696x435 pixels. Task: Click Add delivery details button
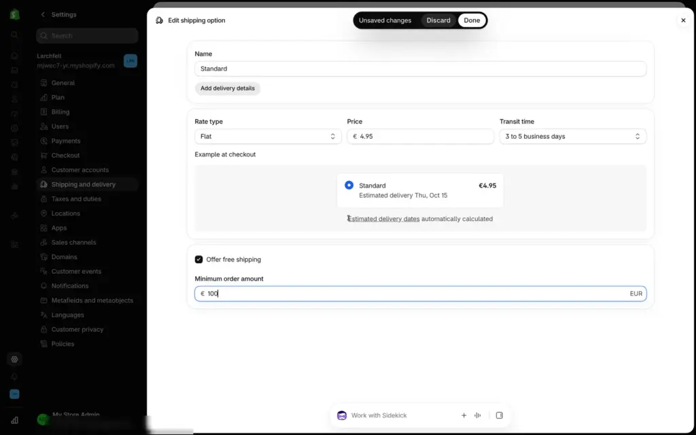[227, 88]
